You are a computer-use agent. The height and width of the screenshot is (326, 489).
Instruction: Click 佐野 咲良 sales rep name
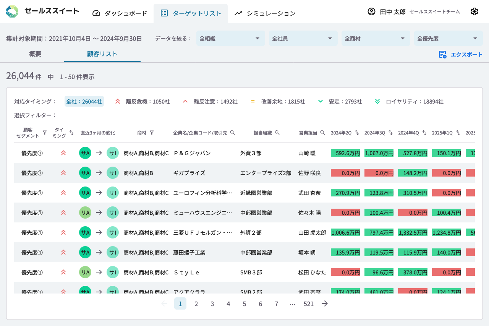click(309, 173)
